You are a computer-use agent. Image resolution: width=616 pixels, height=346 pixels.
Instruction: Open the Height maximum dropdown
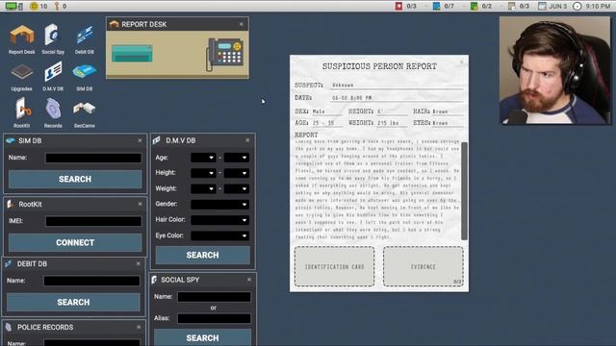[x=237, y=173]
